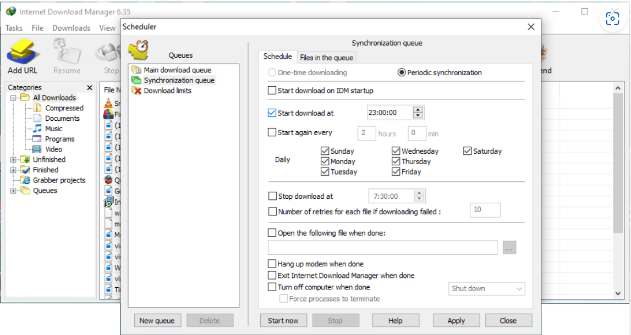
Task: Click the Finished folder checkmark icon
Action: tap(25, 170)
